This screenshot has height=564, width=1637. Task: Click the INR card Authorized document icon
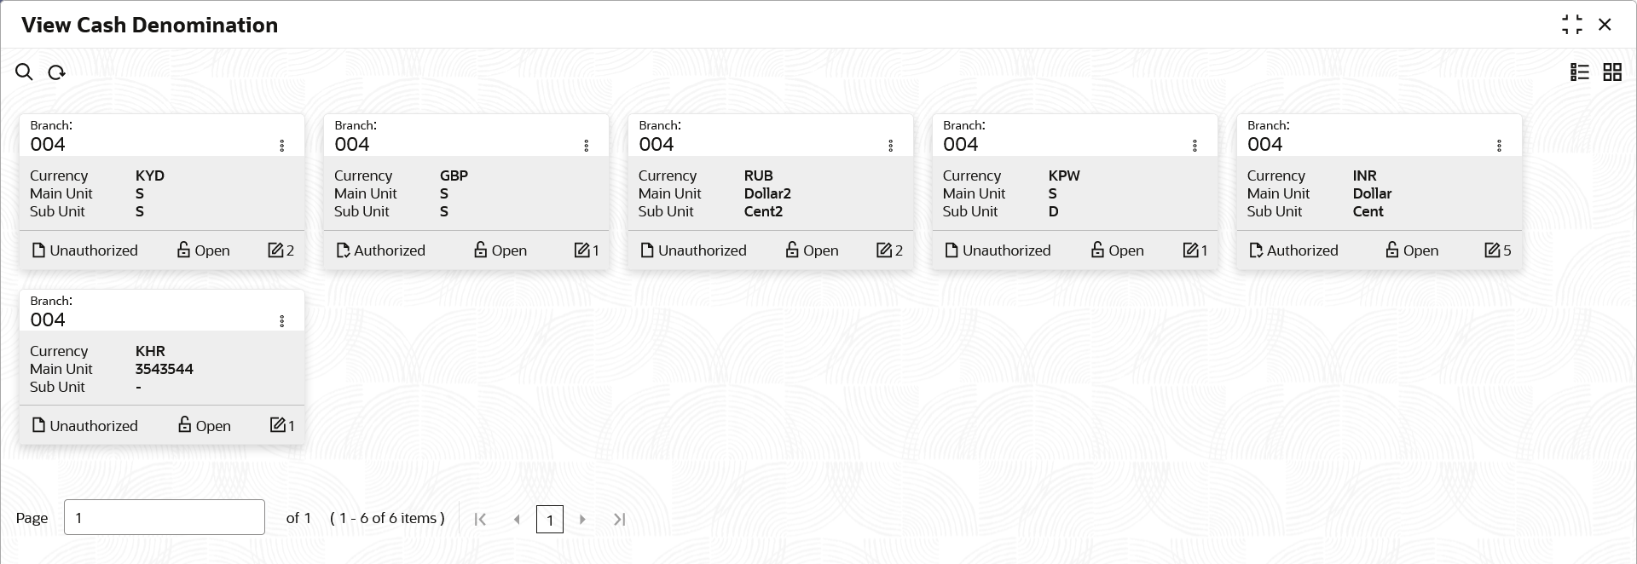1256,250
